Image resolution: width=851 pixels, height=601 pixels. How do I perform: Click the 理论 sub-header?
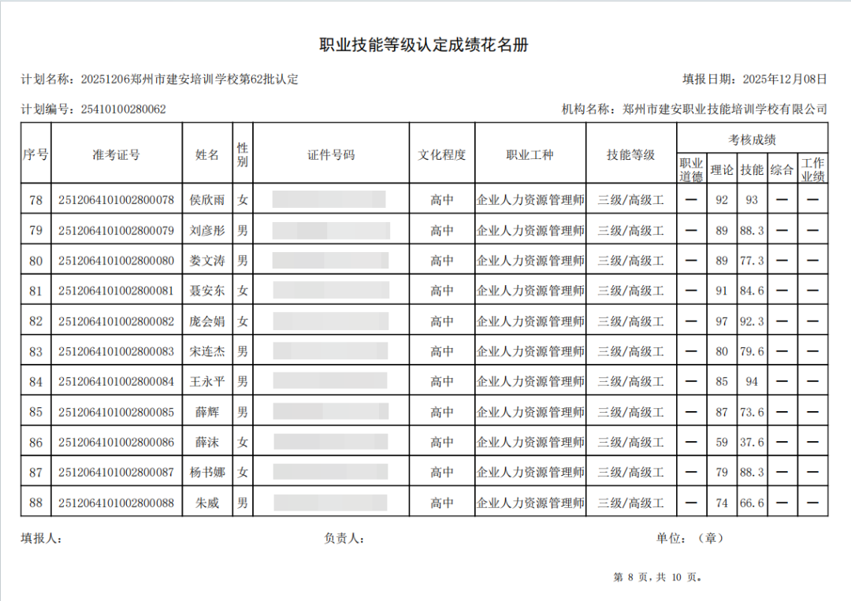(x=722, y=170)
